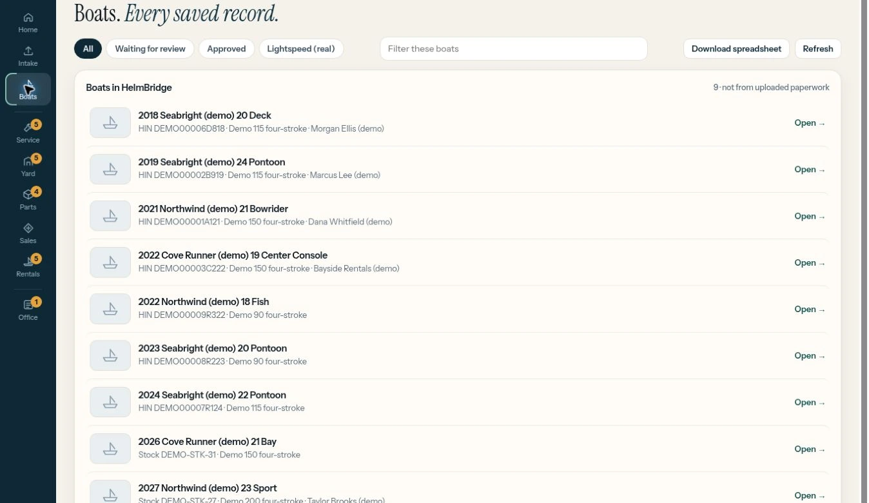
Task: Click boat icon for 2021 Northwind 21 Bowrider
Action: click(110, 215)
